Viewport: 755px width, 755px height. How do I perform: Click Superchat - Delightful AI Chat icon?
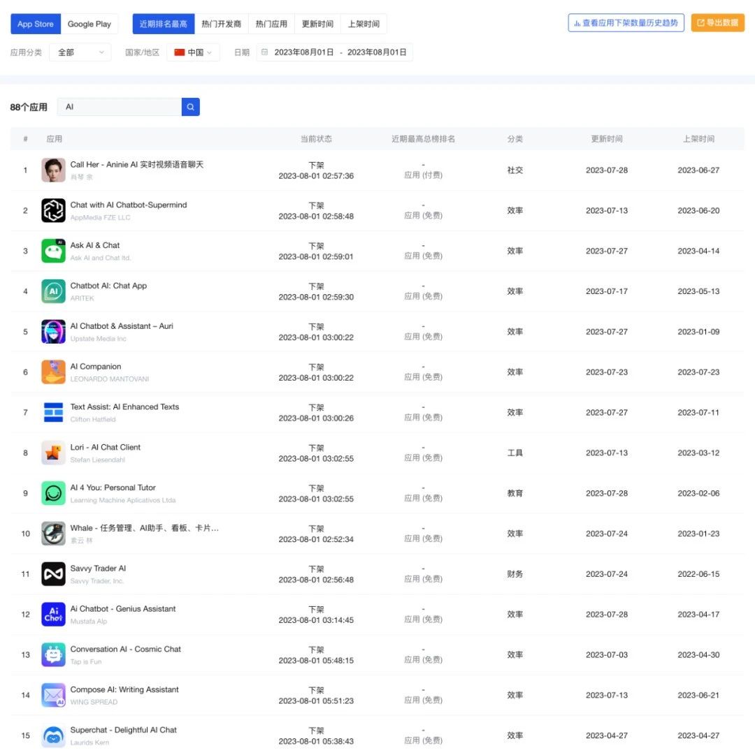(x=54, y=735)
